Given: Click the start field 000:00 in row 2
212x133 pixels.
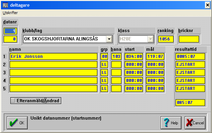Looking at the screenshot, I should (x=134, y=64).
